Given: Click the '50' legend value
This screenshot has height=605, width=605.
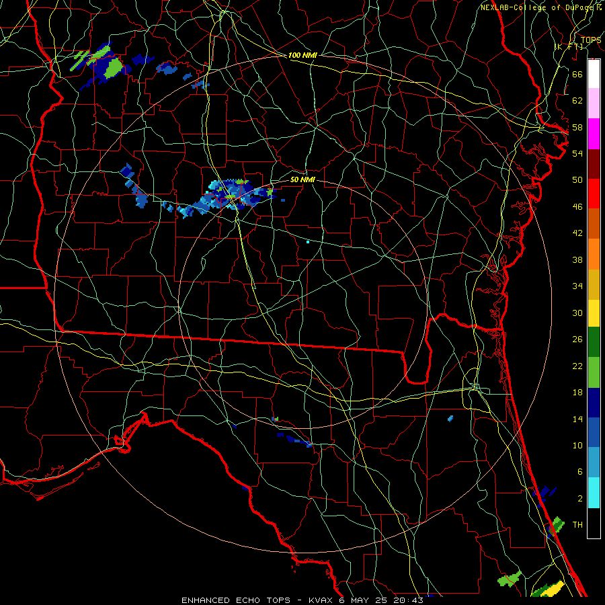Looking at the screenshot, I should pos(577,180).
